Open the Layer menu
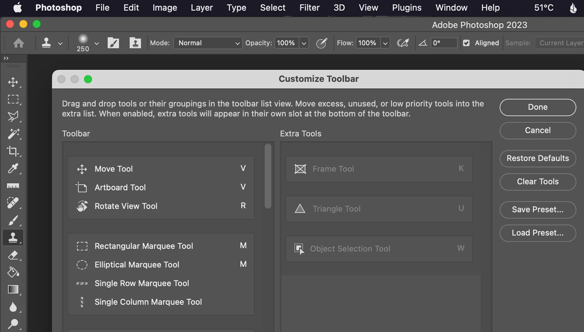Viewport: 584px width, 332px height. click(x=202, y=8)
